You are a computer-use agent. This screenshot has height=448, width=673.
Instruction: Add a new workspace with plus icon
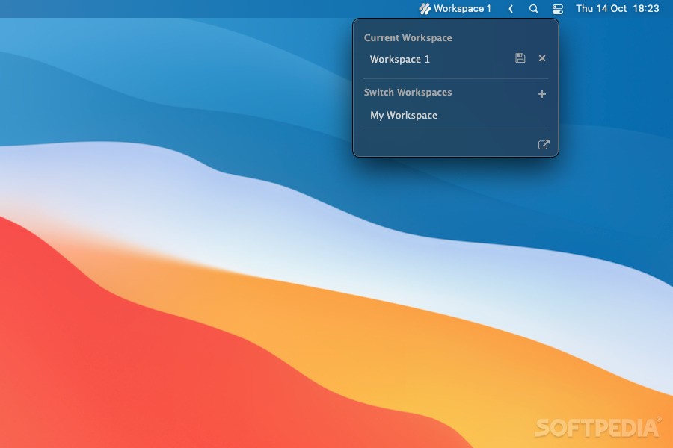click(541, 93)
